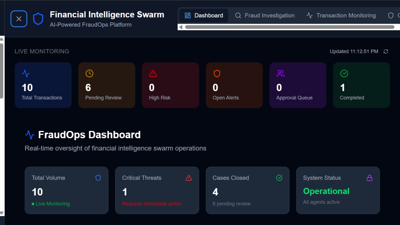Viewport: 400px width, 225px height.
Task: Click the blue shield logo icon
Action: click(x=38, y=19)
